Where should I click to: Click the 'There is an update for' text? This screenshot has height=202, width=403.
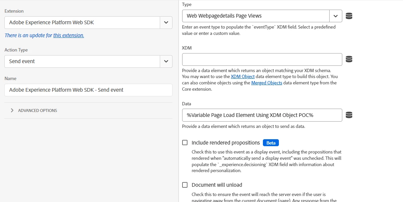point(28,35)
